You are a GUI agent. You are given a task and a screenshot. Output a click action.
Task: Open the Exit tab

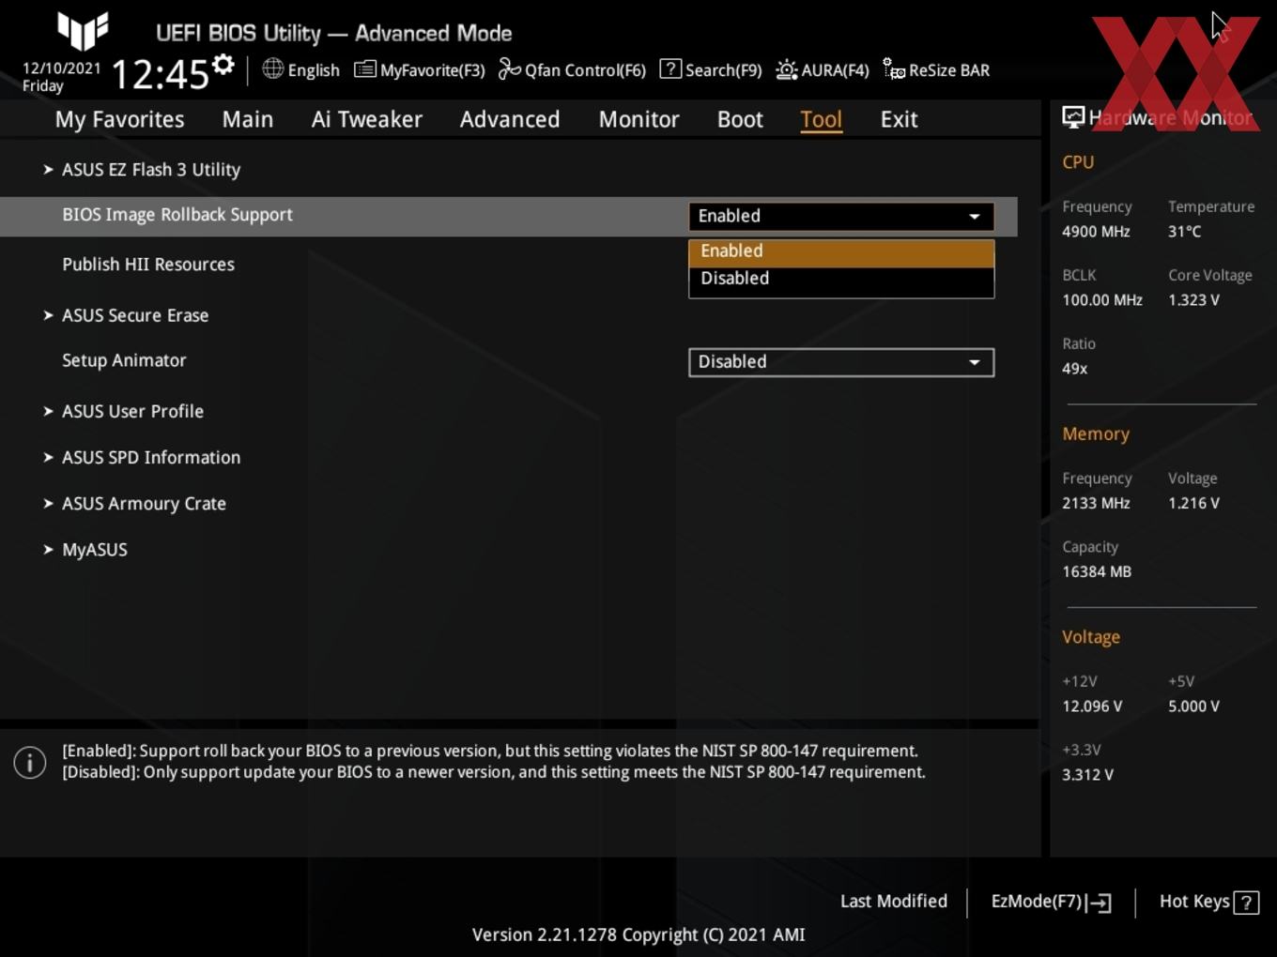point(899,119)
